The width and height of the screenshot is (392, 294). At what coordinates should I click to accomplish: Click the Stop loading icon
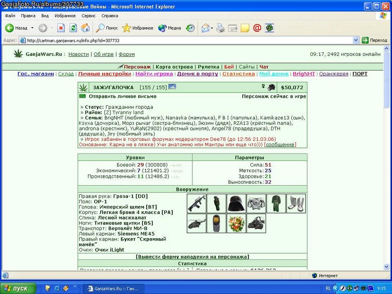(61, 28)
